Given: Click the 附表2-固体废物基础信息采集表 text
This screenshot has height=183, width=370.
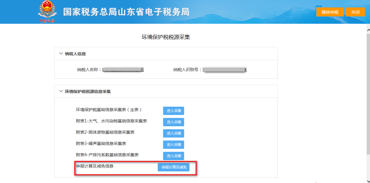Looking at the screenshot, I should 105,132.
